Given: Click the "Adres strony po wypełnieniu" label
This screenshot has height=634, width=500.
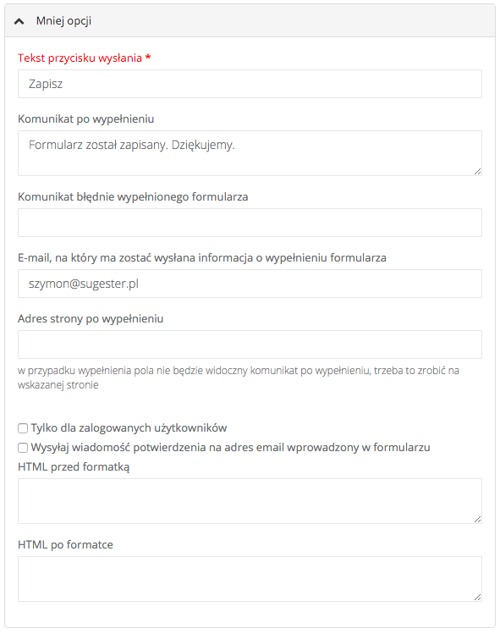Looking at the screenshot, I should click(x=91, y=318).
